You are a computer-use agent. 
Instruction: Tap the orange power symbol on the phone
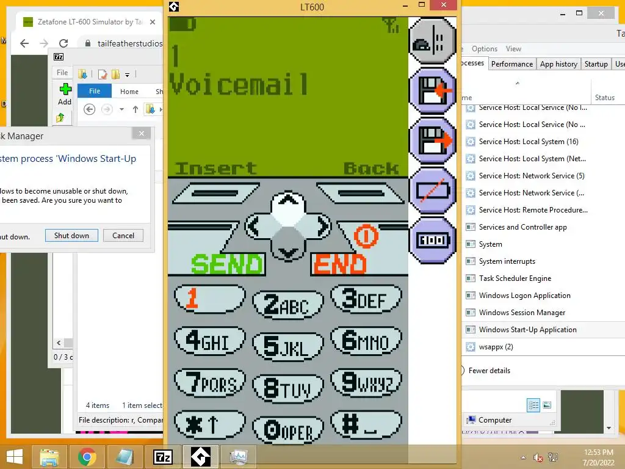(x=366, y=236)
